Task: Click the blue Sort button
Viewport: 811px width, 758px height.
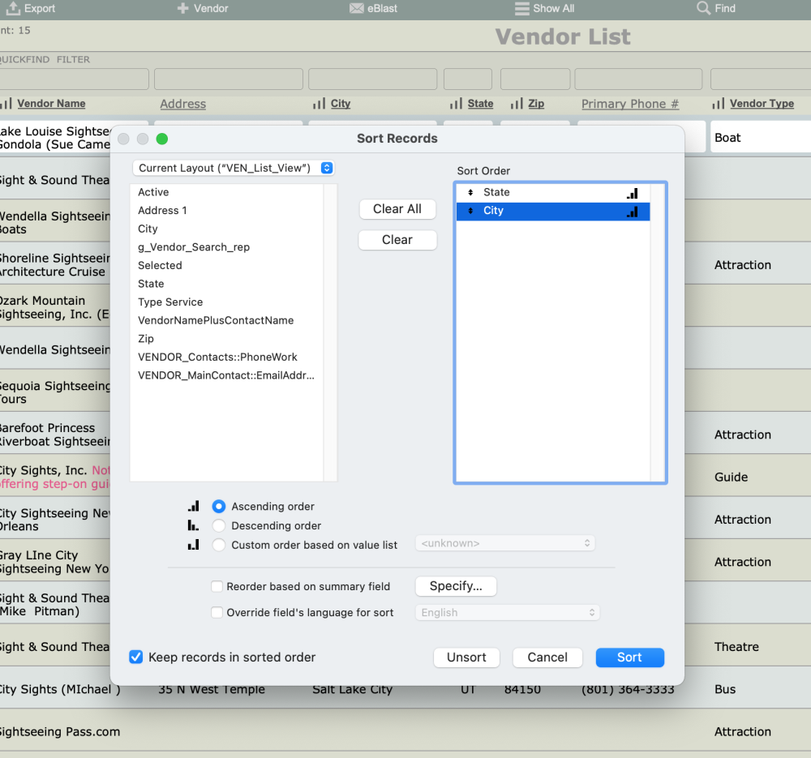Action: [x=629, y=657]
